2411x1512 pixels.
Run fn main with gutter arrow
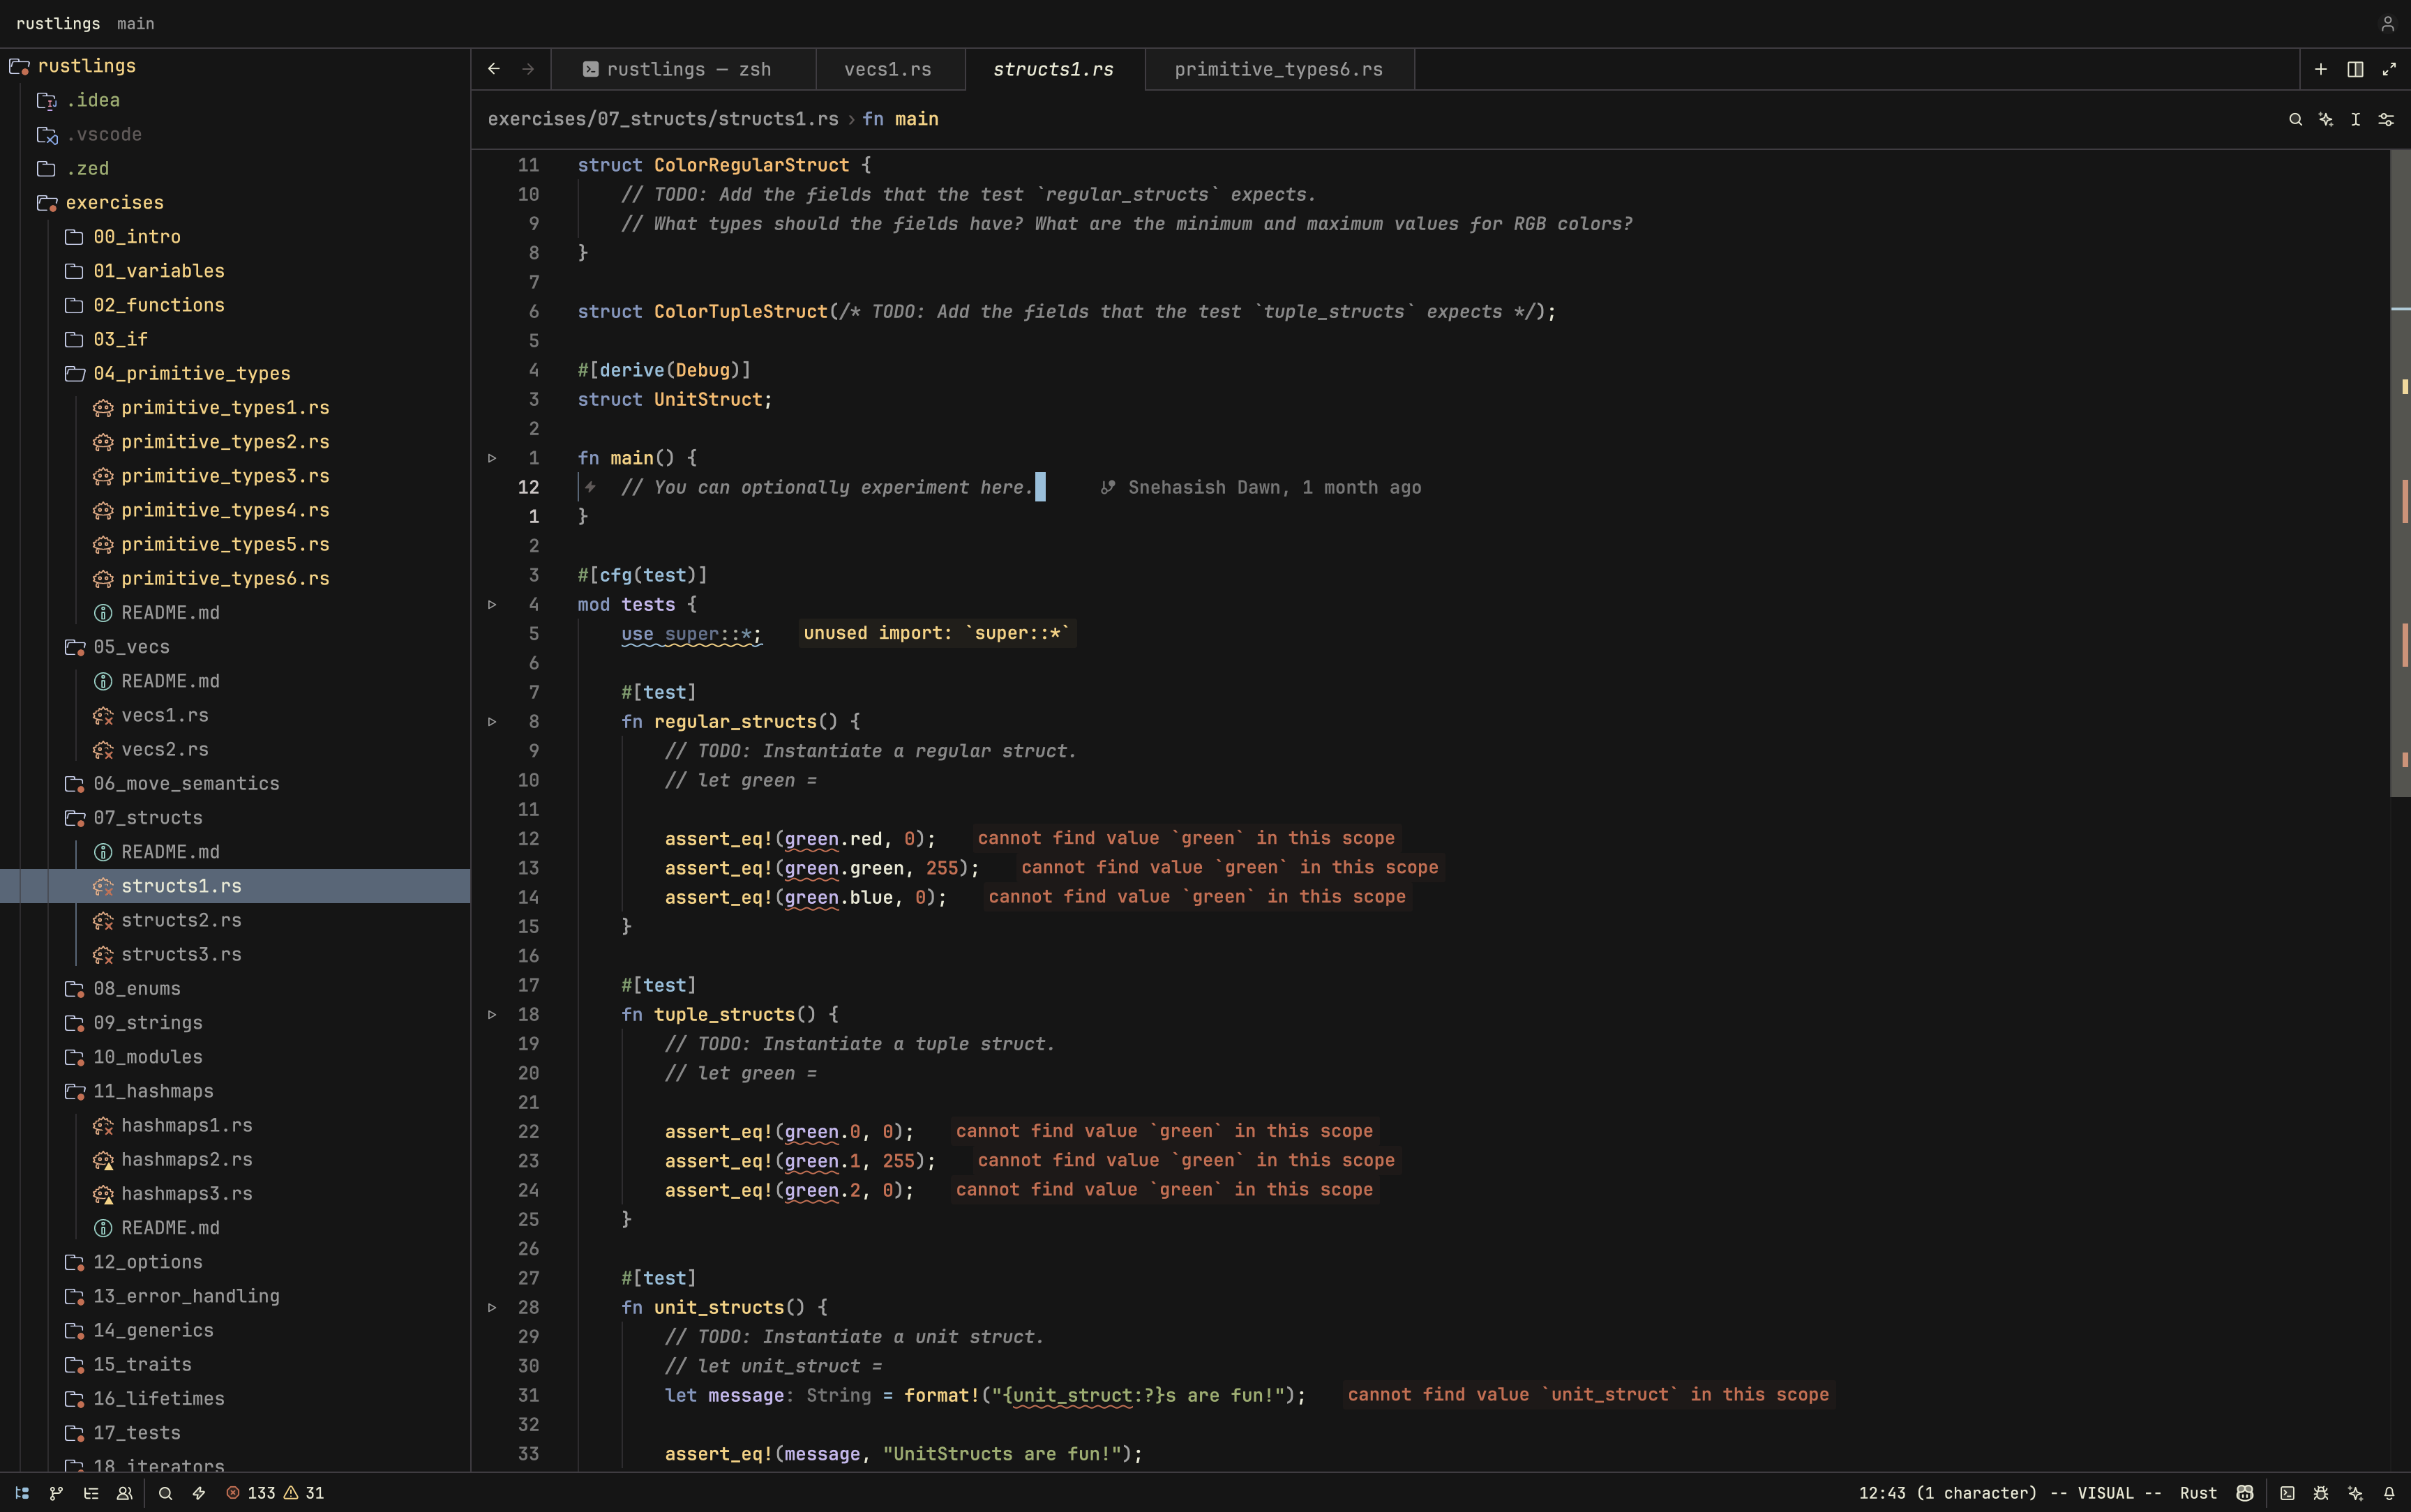point(492,458)
